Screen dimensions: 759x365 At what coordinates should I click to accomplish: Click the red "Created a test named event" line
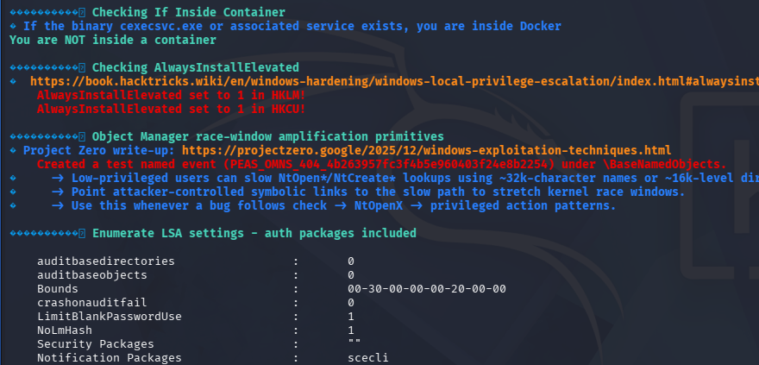[x=381, y=164]
